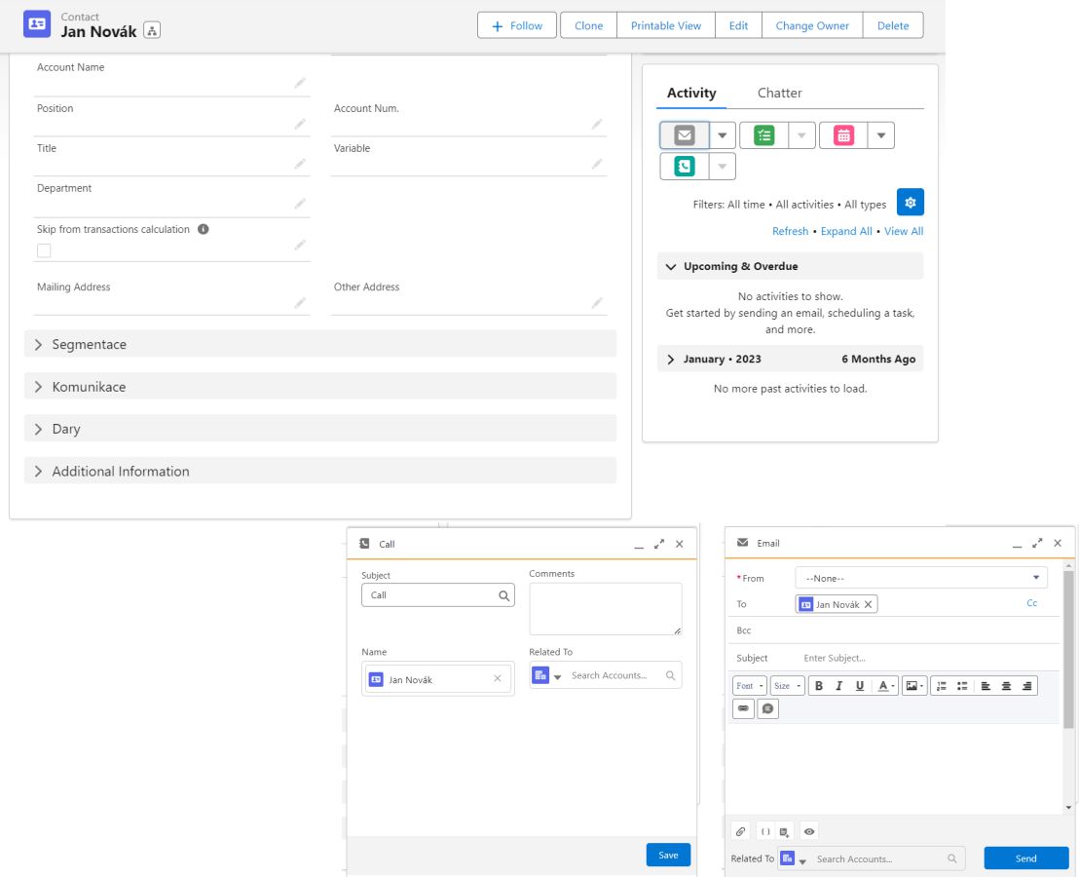Toggle bold formatting in email editor
Viewport: 1079px width, 877px height.
point(819,686)
